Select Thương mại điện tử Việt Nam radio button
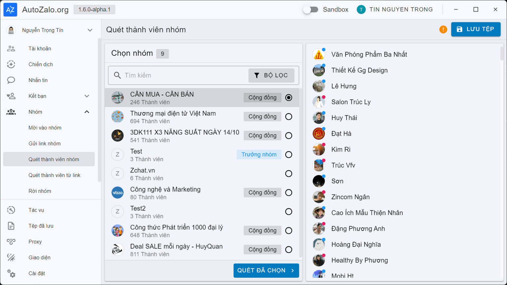507x285 pixels. [288, 117]
